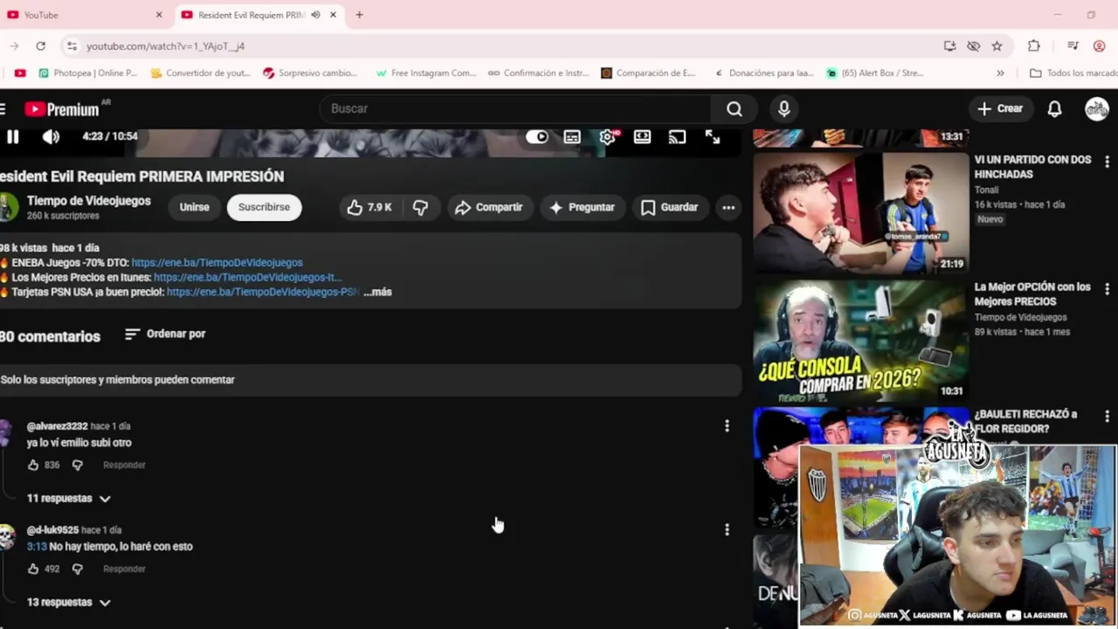Open Convertidor de yout... bookmark
Screen dimensions: 1118x629
201,73
